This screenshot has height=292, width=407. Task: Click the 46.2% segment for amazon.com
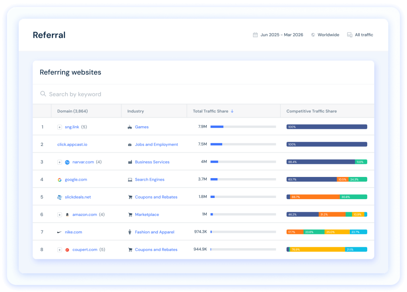[x=302, y=214]
